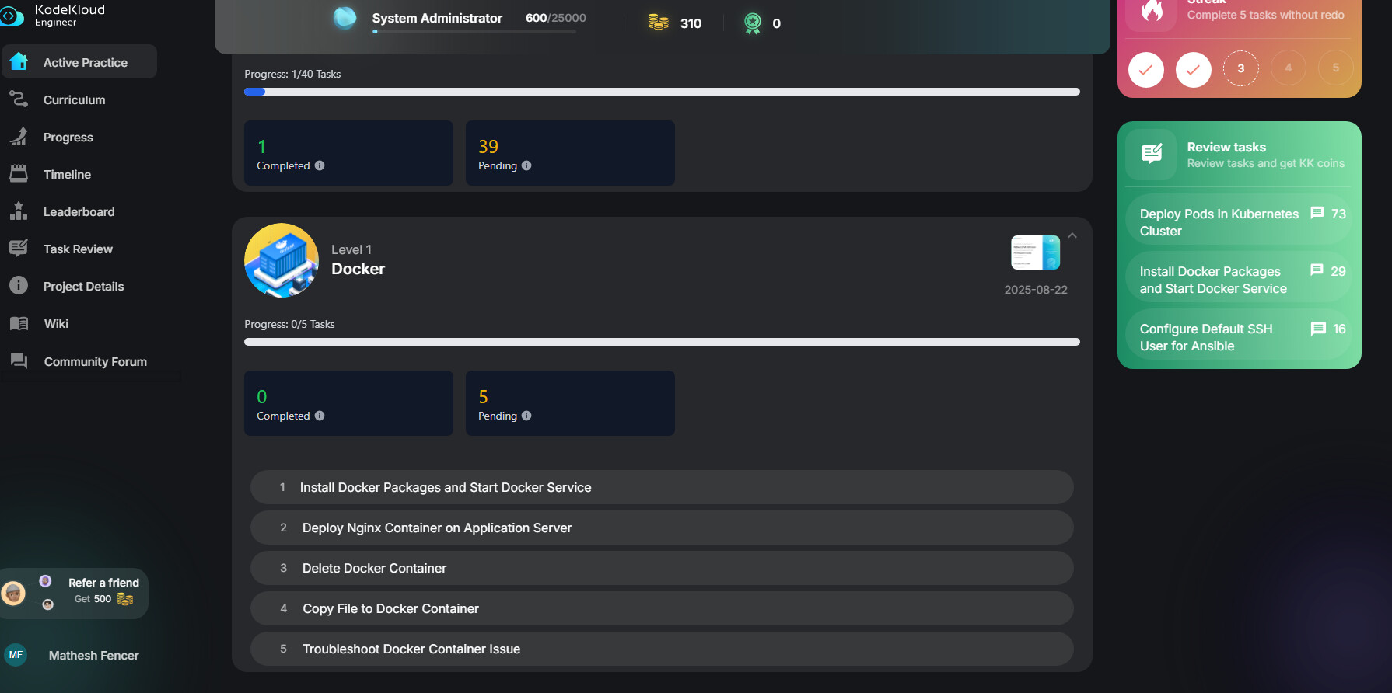
Task: Open Mathesh Fencer profile
Action: click(x=93, y=655)
